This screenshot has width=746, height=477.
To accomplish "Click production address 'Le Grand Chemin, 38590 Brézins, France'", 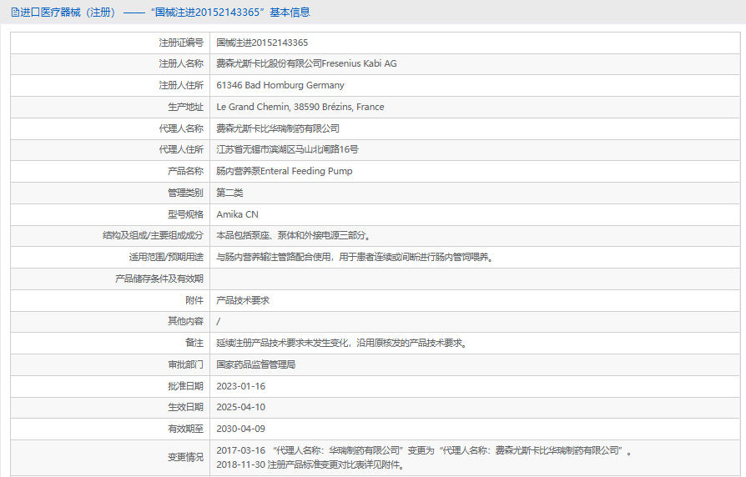I will pos(300,107).
